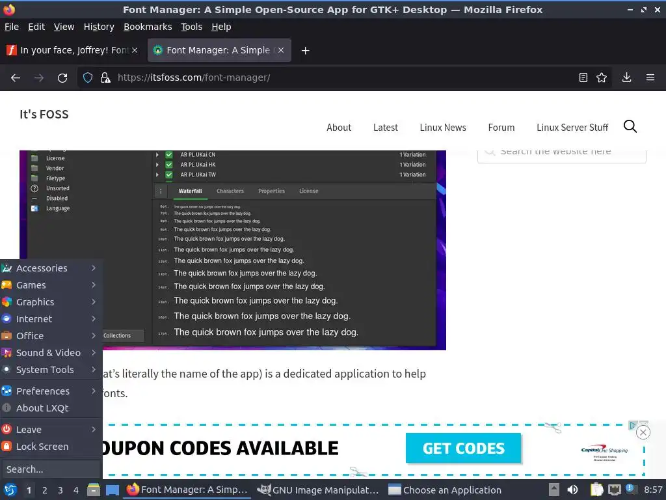Switch to virtual desktop 1

(x=29, y=490)
